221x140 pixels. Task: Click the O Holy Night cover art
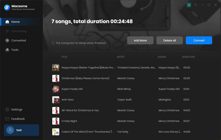click(56, 121)
